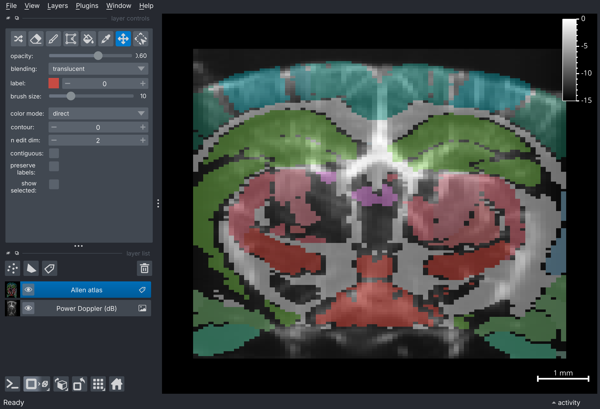Open the integrated console
The height and width of the screenshot is (409, 600).
pos(12,384)
